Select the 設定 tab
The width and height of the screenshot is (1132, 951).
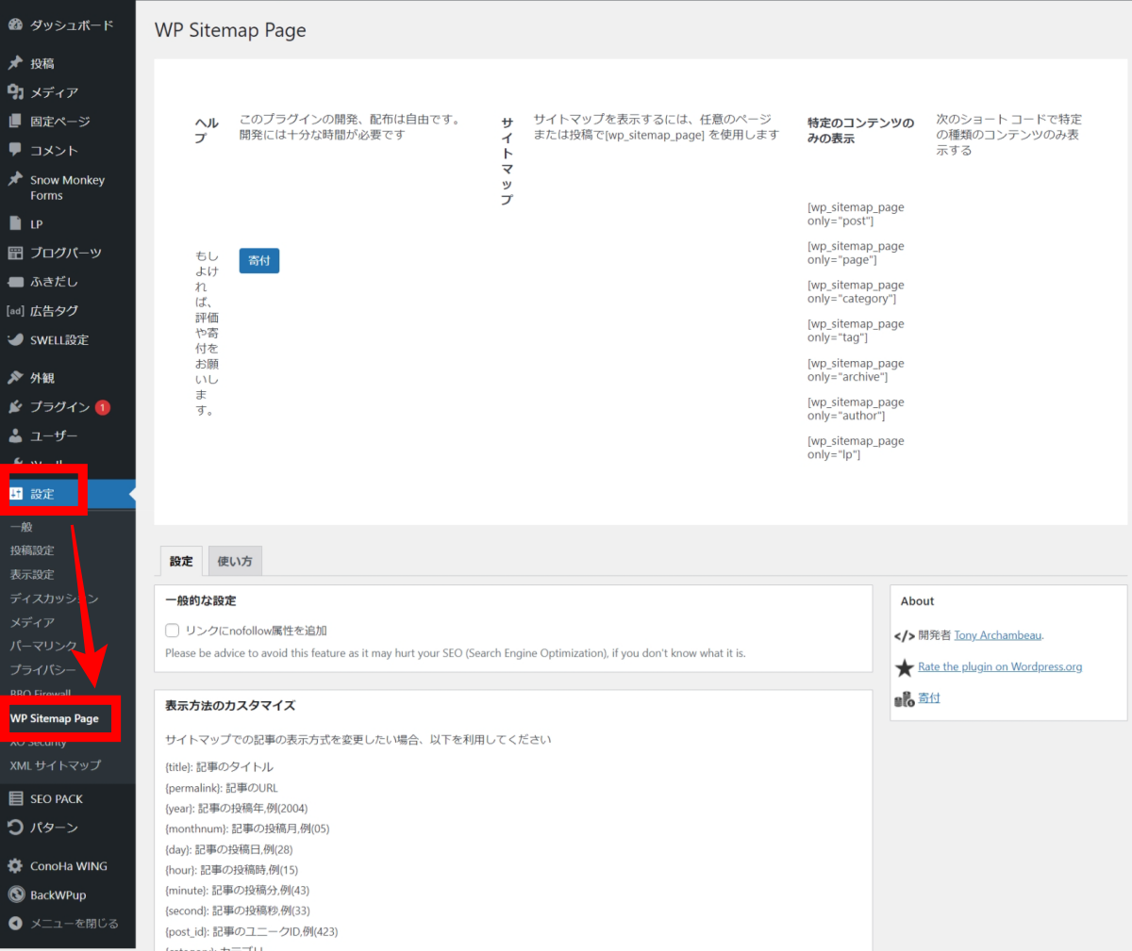coord(180,560)
